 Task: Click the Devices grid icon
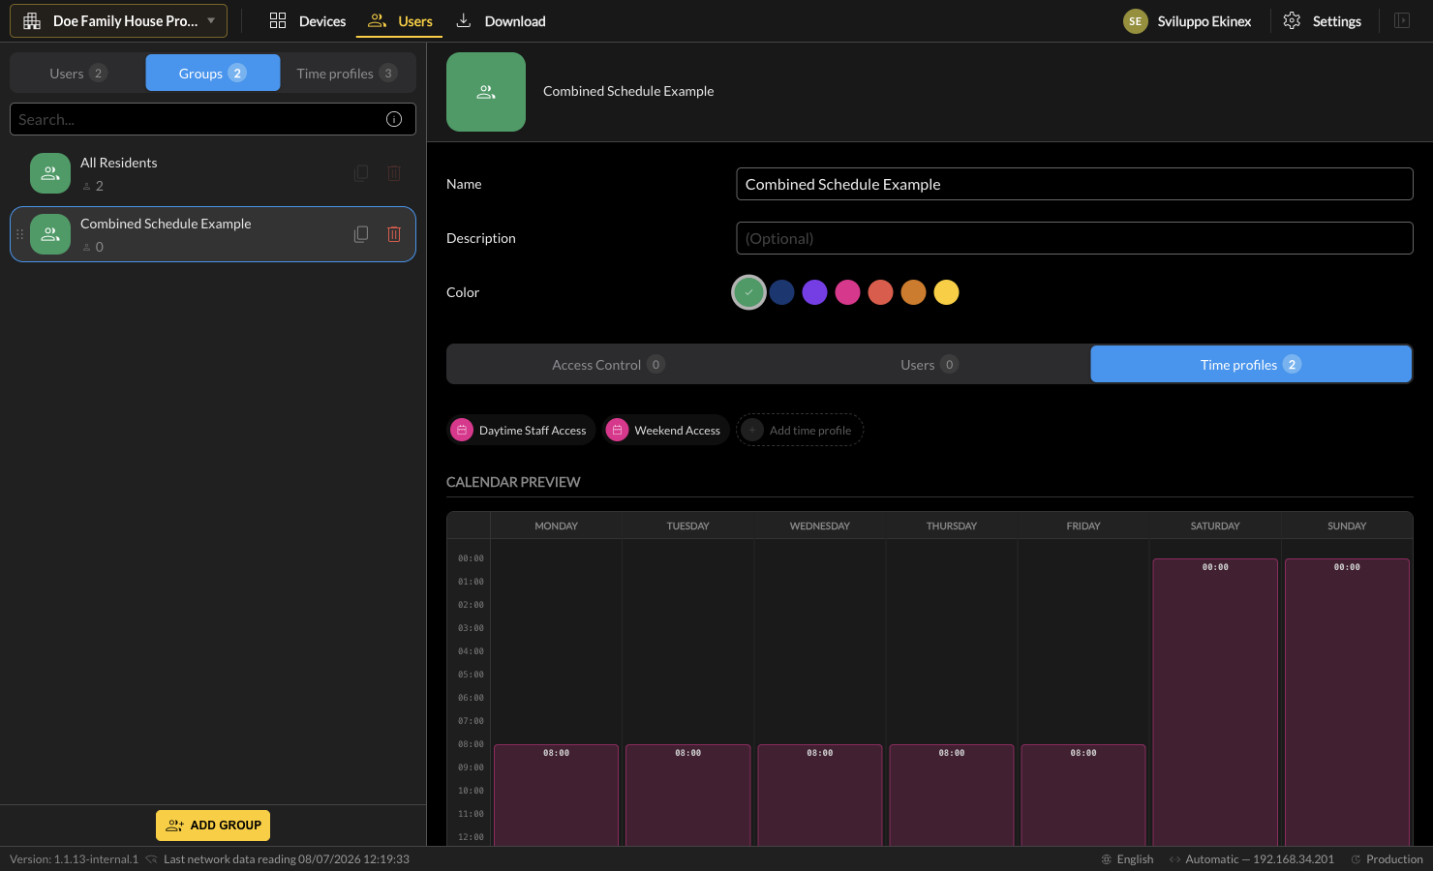pyautogui.click(x=278, y=20)
